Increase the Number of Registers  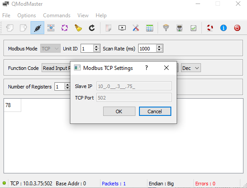click(x=67, y=84)
